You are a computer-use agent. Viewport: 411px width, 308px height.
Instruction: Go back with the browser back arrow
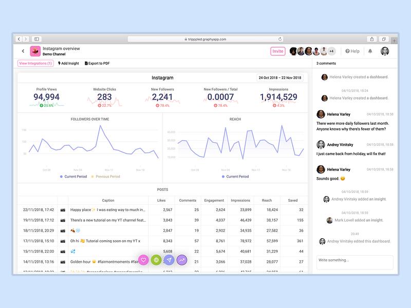click(x=19, y=39)
